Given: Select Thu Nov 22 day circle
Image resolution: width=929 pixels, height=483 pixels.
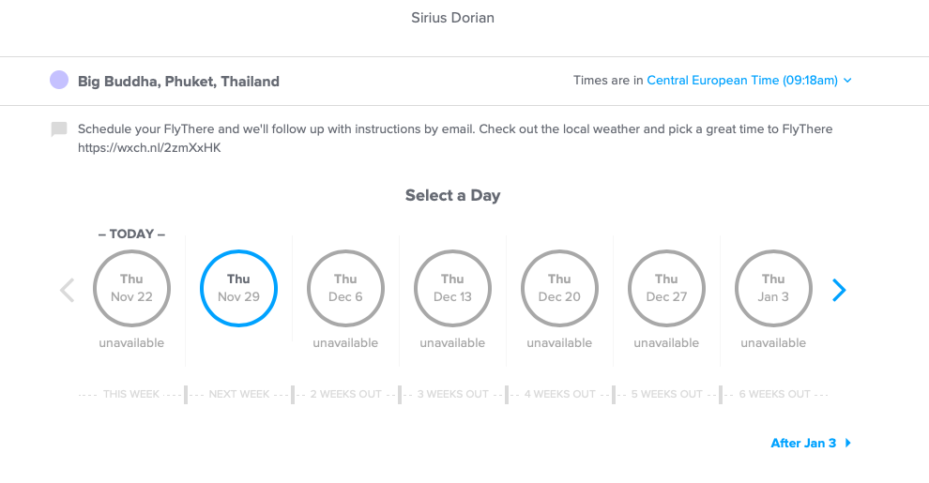Looking at the screenshot, I should coord(131,288).
